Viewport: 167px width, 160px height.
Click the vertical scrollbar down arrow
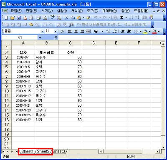163,147
